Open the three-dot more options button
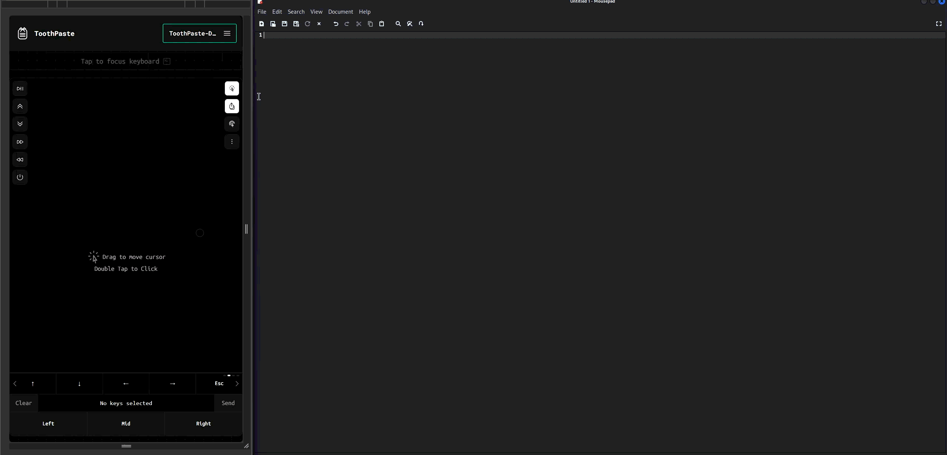 pos(232,142)
